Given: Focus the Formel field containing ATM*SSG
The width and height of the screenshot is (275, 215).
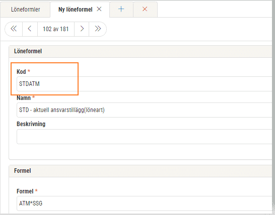Looking at the screenshot, I should (x=144, y=203).
